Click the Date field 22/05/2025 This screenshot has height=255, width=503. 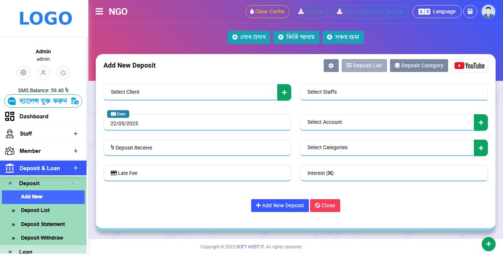(x=197, y=122)
